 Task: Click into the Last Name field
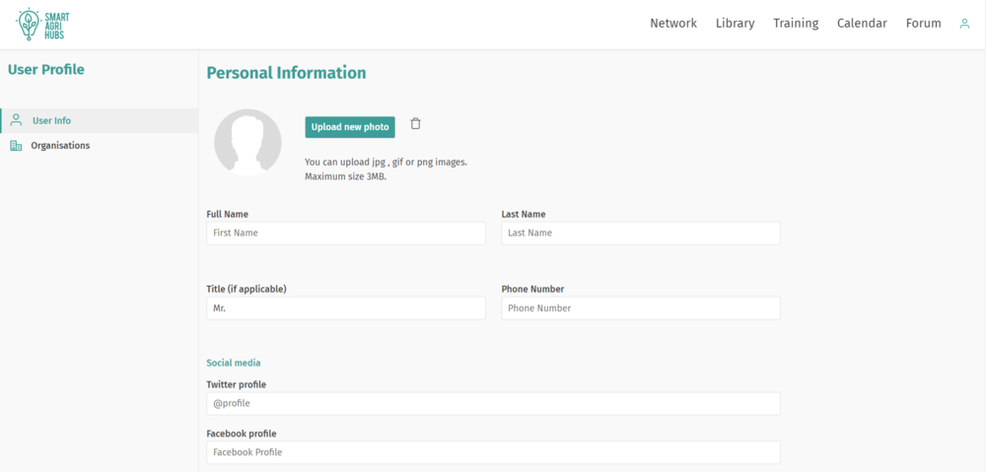pyautogui.click(x=641, y=234)
